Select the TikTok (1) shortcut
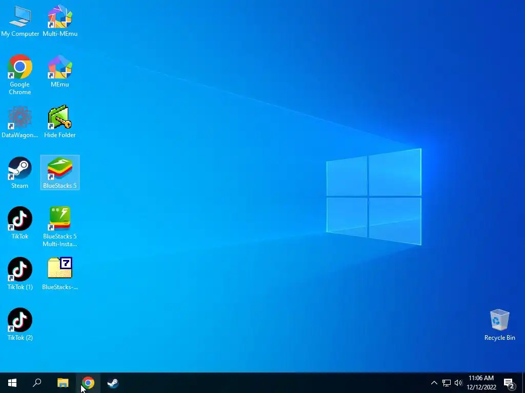Viewport: 525px width, 393px height. (x=20, y=274)
